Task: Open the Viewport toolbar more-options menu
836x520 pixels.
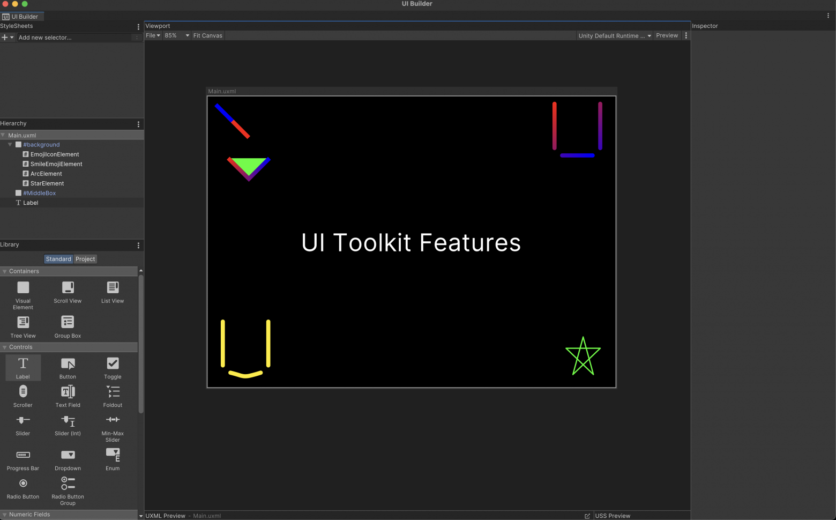Action: coord(686,36)
